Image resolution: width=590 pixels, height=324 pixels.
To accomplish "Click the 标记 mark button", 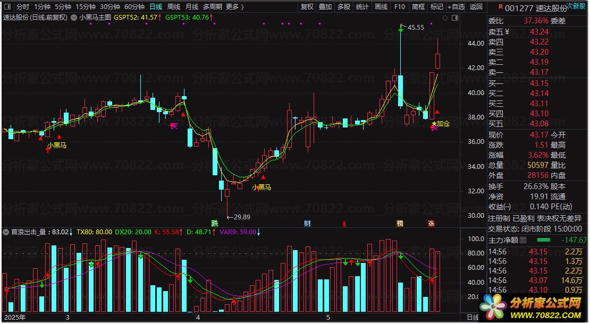I will tap(436, 6).
